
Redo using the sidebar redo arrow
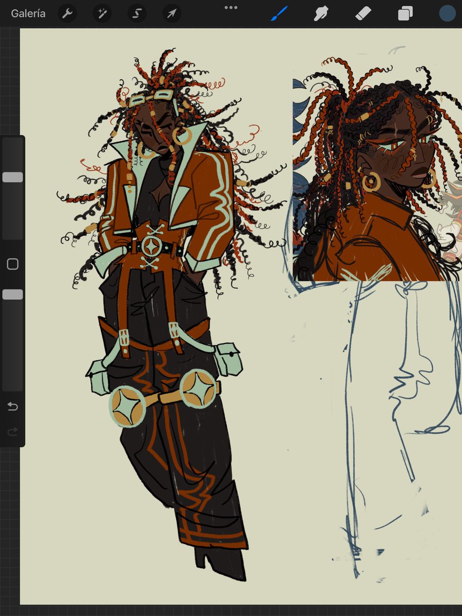click(13, 432)
